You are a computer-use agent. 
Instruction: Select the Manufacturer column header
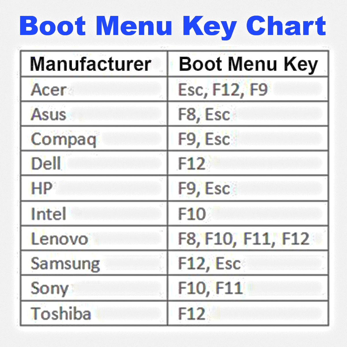coord(94,64)
